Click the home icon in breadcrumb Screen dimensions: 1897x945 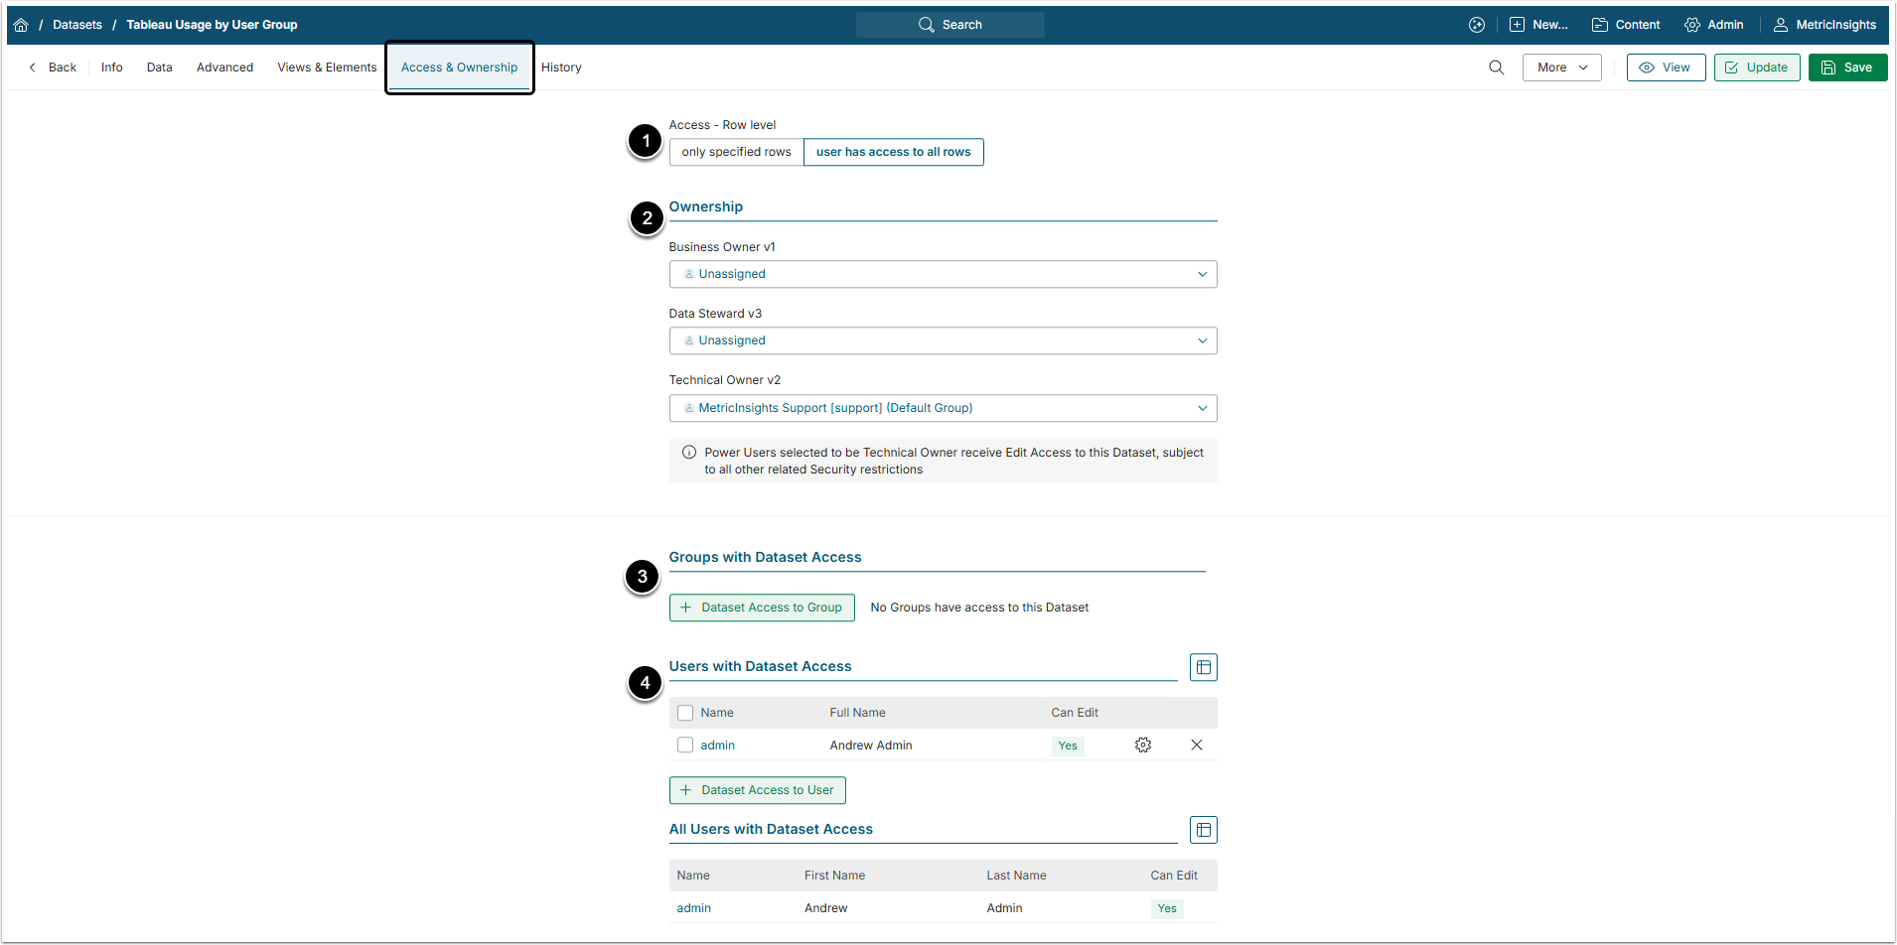(21, 25)
